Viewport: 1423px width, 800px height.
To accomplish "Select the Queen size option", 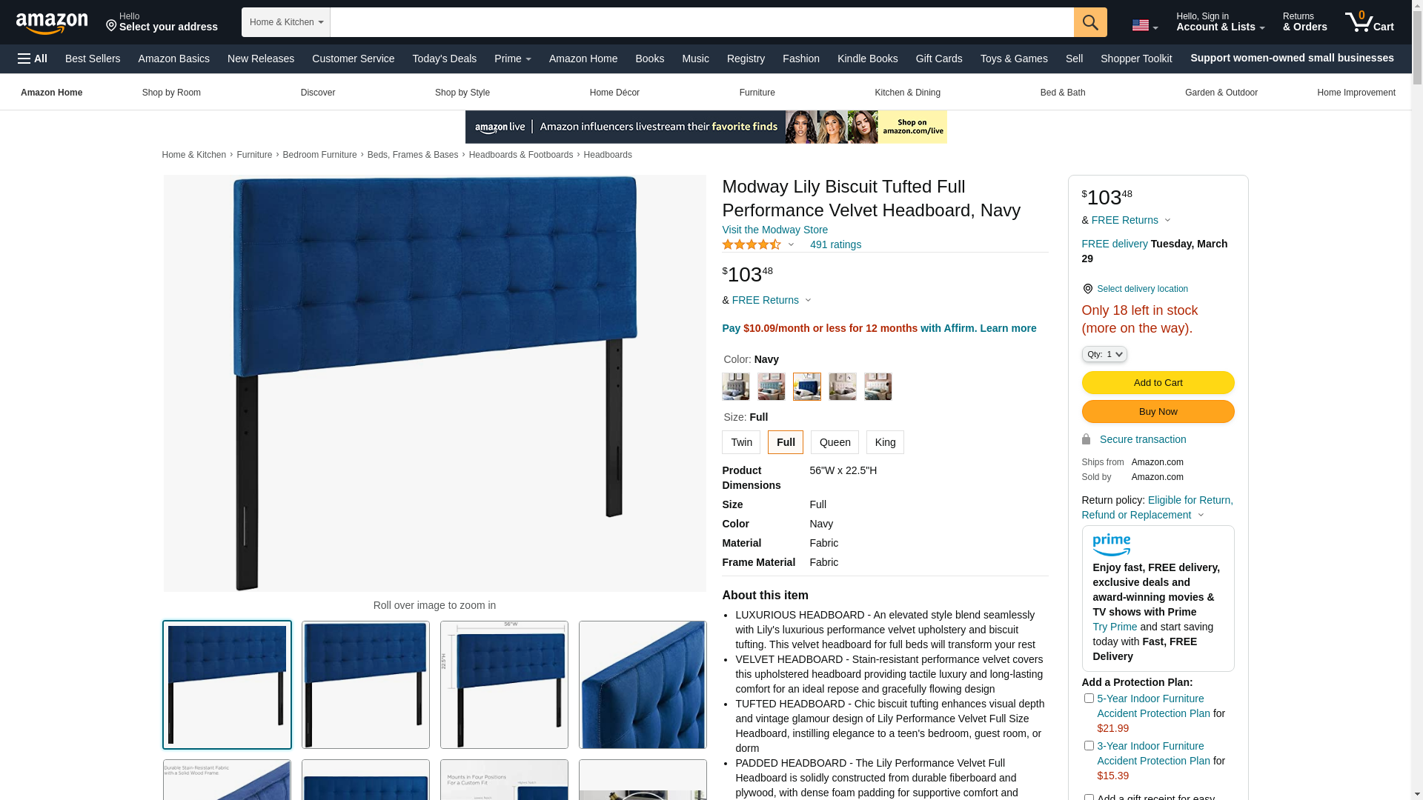I will pos(835,442).
